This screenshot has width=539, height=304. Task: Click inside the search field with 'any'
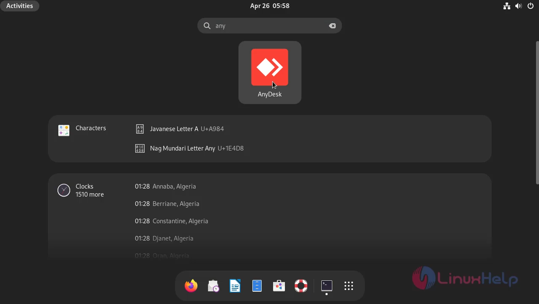(270, 26)
